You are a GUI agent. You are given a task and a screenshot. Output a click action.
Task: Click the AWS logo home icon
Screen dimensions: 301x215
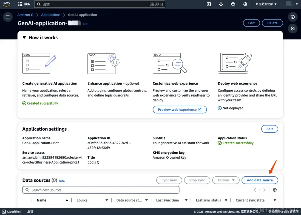6,4
